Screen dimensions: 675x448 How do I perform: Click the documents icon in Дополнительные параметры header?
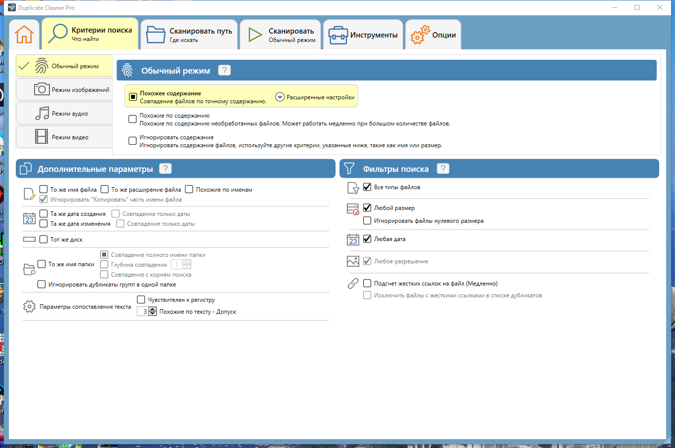pos(26,169)
